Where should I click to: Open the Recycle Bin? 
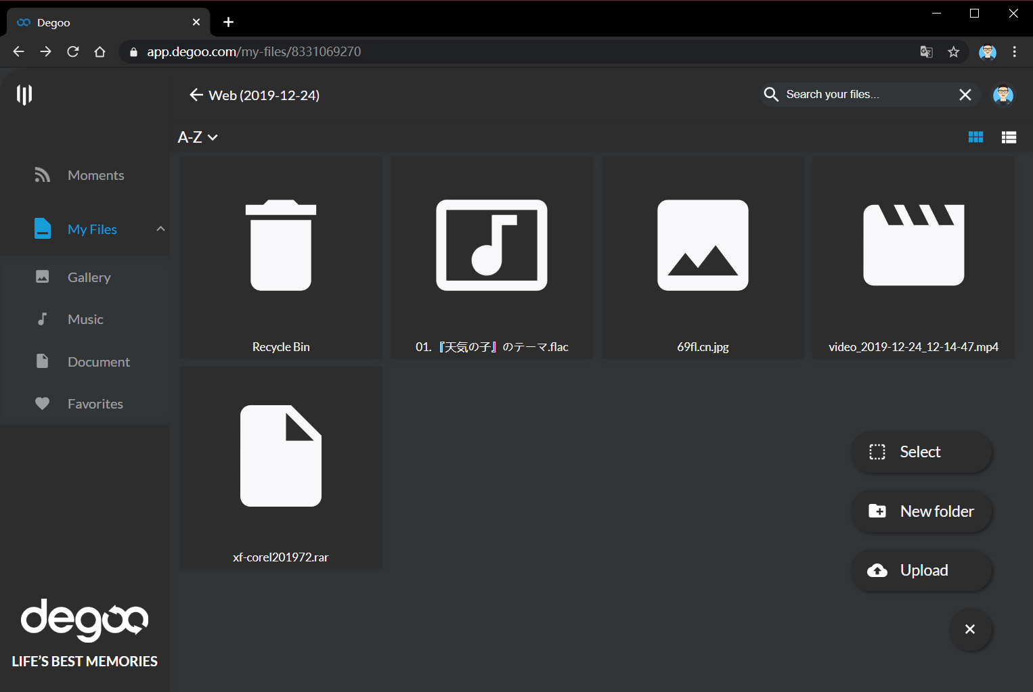pos(281,258)
